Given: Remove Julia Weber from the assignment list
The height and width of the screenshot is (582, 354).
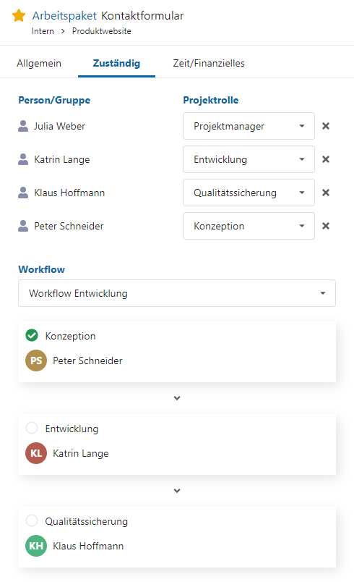Looking at the screenshot, I should [x=326, y=126].
